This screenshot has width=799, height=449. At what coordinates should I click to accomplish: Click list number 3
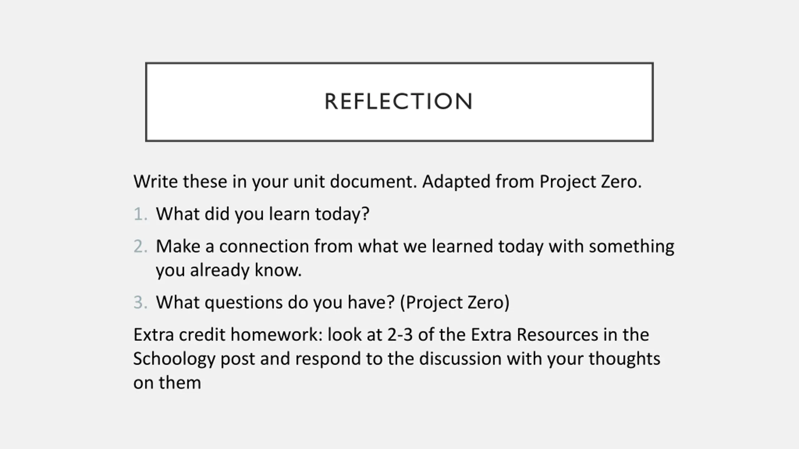(x=140, y=303)
